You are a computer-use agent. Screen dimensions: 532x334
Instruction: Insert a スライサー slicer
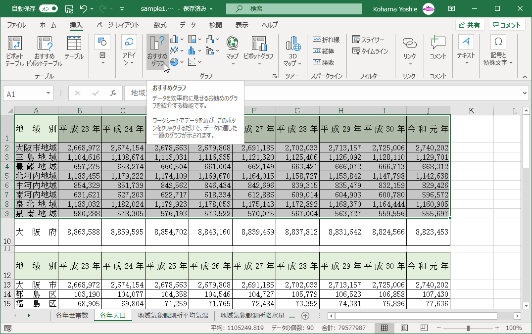click(368, 40)
